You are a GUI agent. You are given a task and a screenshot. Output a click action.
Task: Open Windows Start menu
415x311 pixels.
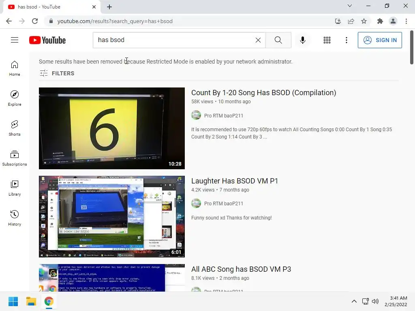point(13,301)
